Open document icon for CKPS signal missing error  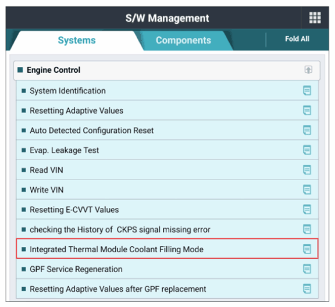[x=307, y=230]
